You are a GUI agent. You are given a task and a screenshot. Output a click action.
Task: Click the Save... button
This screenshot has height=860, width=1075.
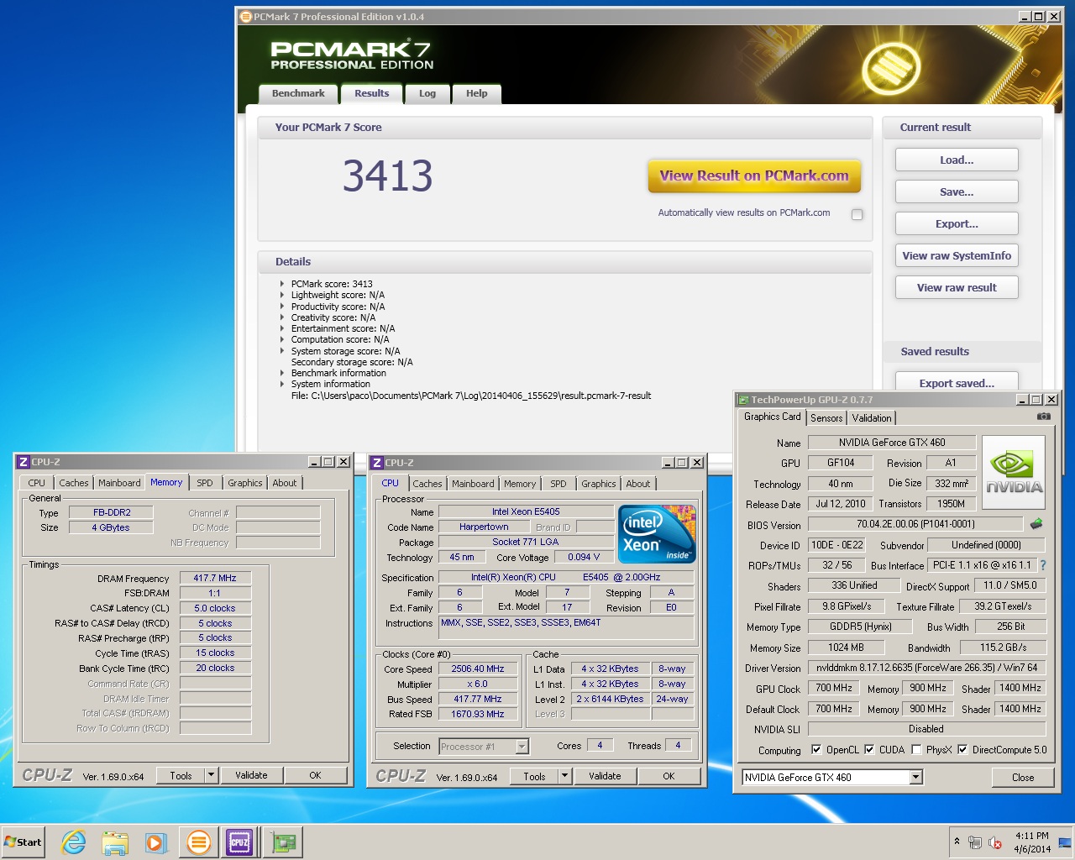[x=957, y=191]
